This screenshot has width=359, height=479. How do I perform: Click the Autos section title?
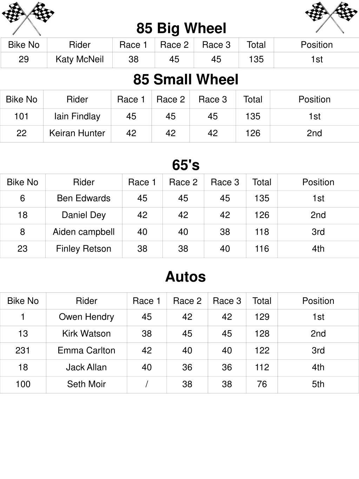(185, 277)
